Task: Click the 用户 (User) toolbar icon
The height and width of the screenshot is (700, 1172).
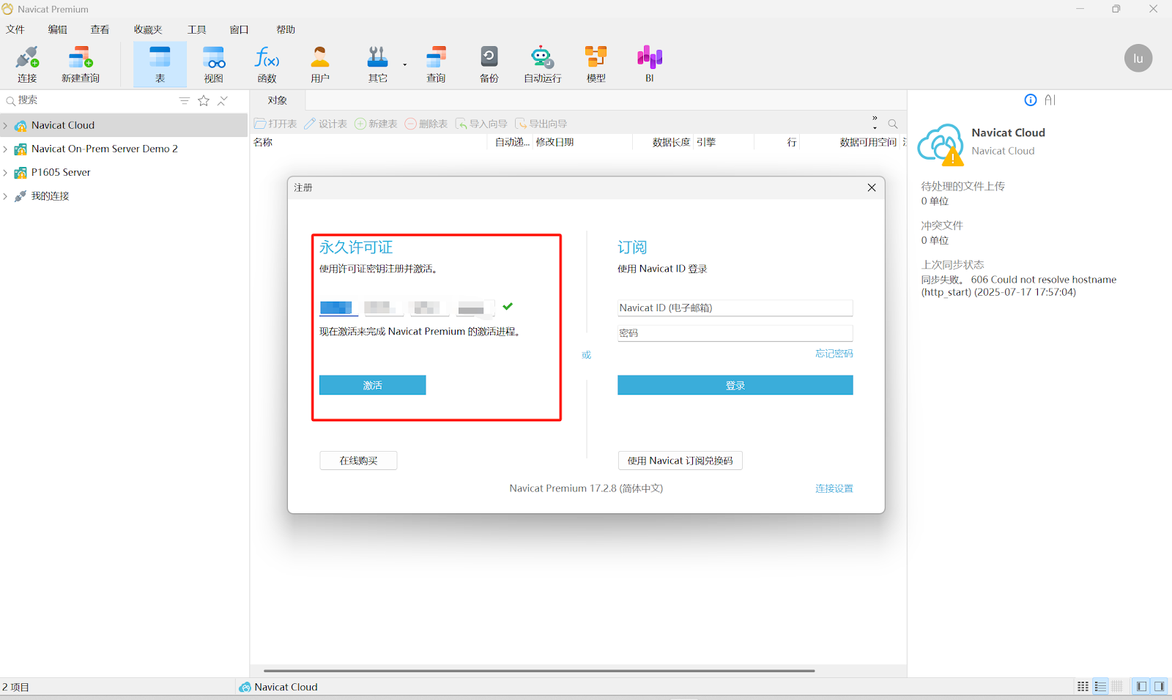Action: 320,64
